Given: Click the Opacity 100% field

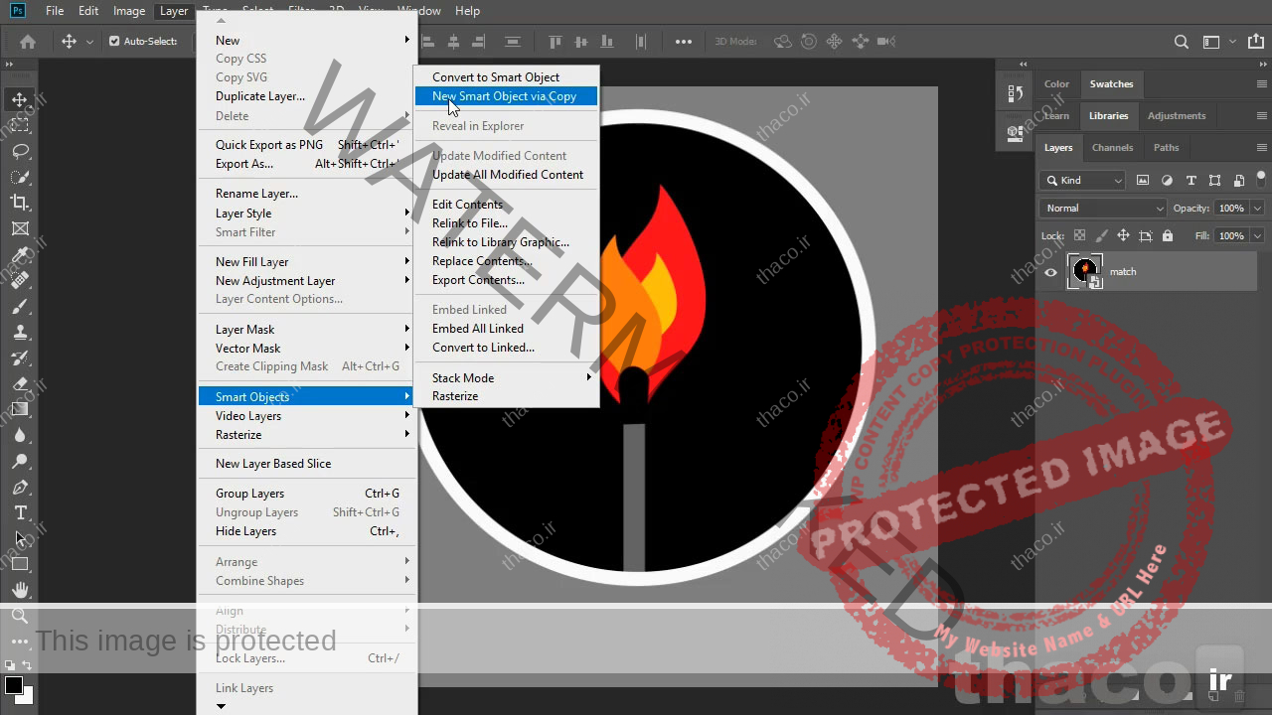Looking at the screenshot, I should pos(1231,209).
